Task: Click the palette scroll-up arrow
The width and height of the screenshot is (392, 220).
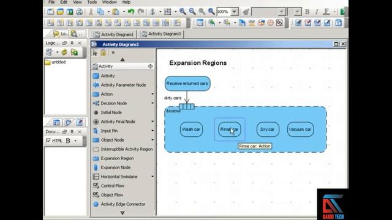Action: (123, 59)
